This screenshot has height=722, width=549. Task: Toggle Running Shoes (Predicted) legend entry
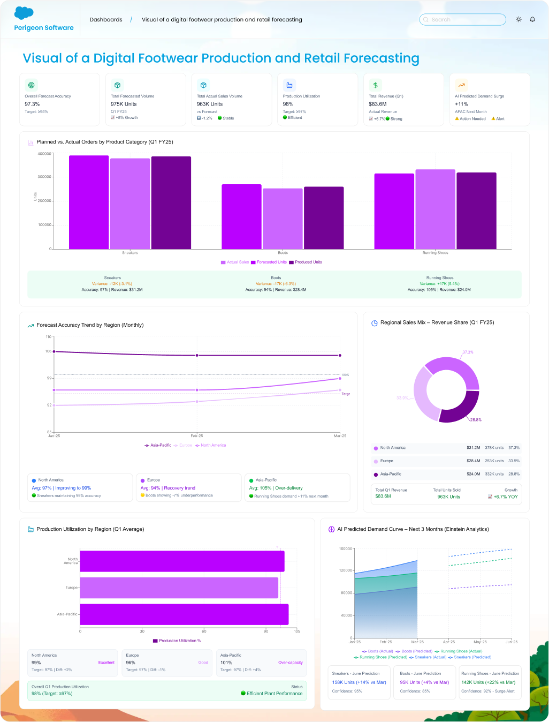pos(380,657)
